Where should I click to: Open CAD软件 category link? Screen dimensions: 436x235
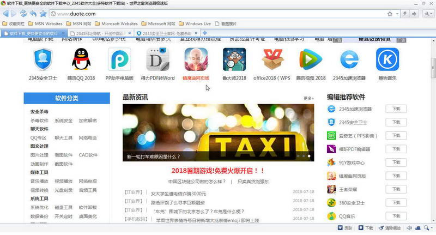(x=88, y=155)
